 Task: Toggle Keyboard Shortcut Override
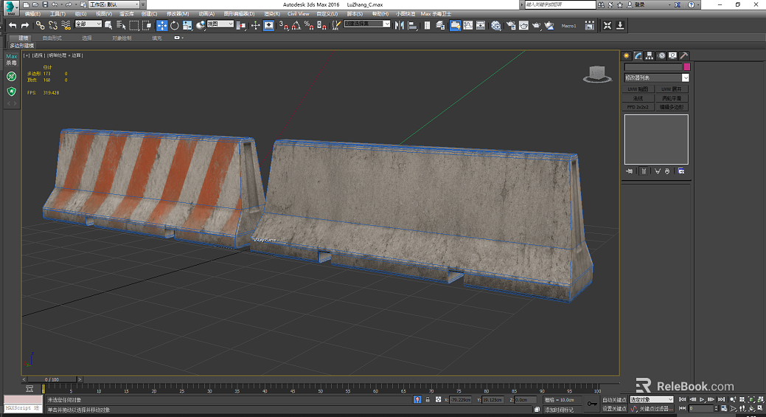pyautogui.click(x=268, y=25)
